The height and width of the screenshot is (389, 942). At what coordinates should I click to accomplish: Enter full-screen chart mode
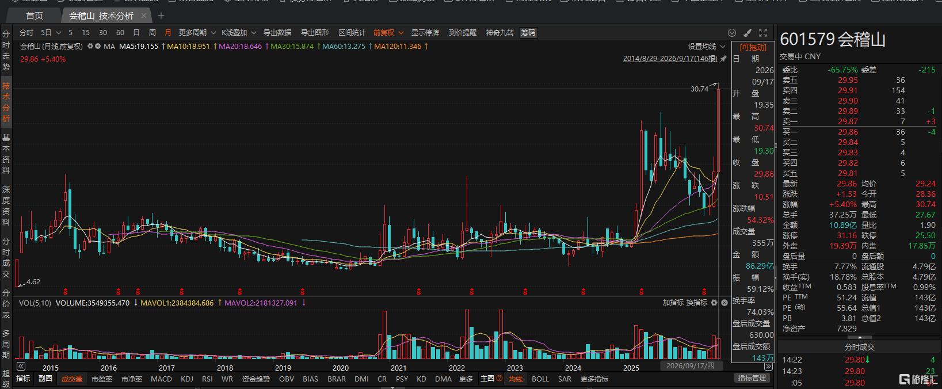[763, 33]
